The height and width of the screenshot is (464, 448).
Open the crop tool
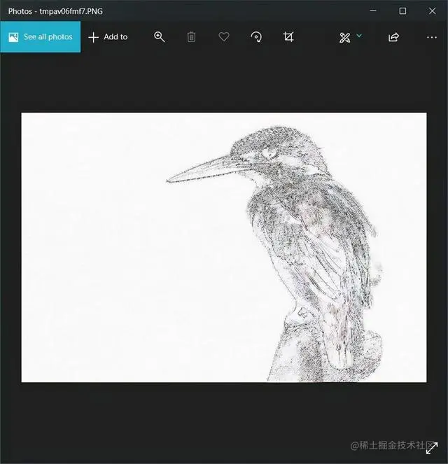point(288,37)
